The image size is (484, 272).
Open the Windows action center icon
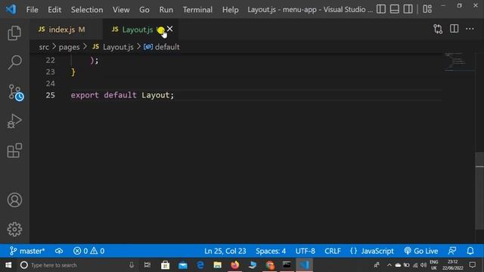(472, 265)
